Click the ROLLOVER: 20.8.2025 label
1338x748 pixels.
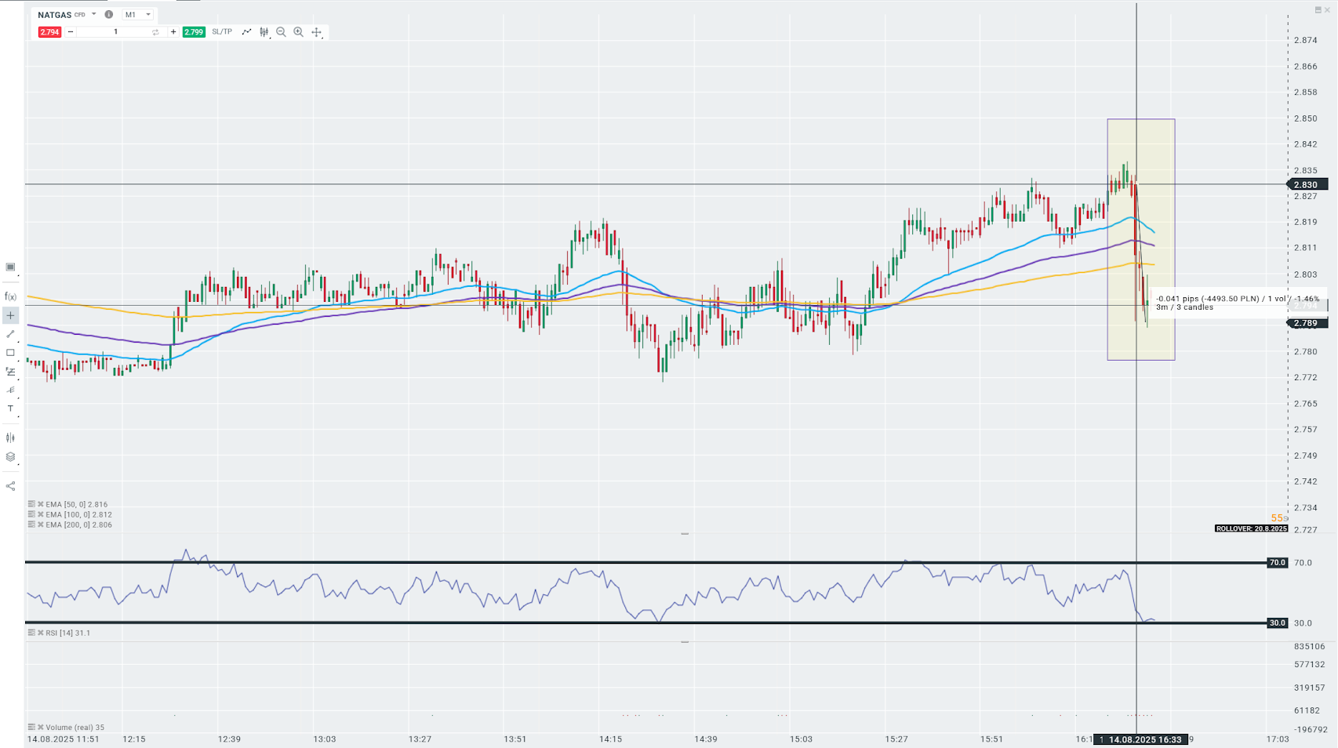point(1252,528)
